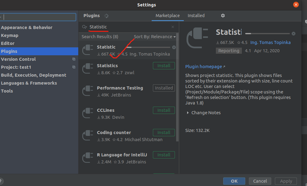Click Installed button for Performance Testing
Screen dimensions: 307x186
(x=164, y=88)
